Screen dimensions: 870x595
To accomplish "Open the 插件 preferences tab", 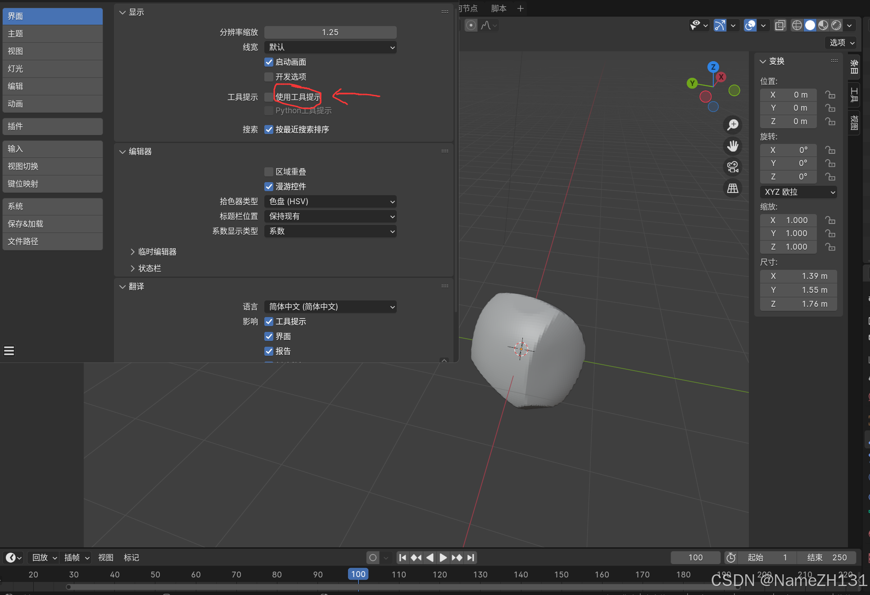I will (52, 126).
